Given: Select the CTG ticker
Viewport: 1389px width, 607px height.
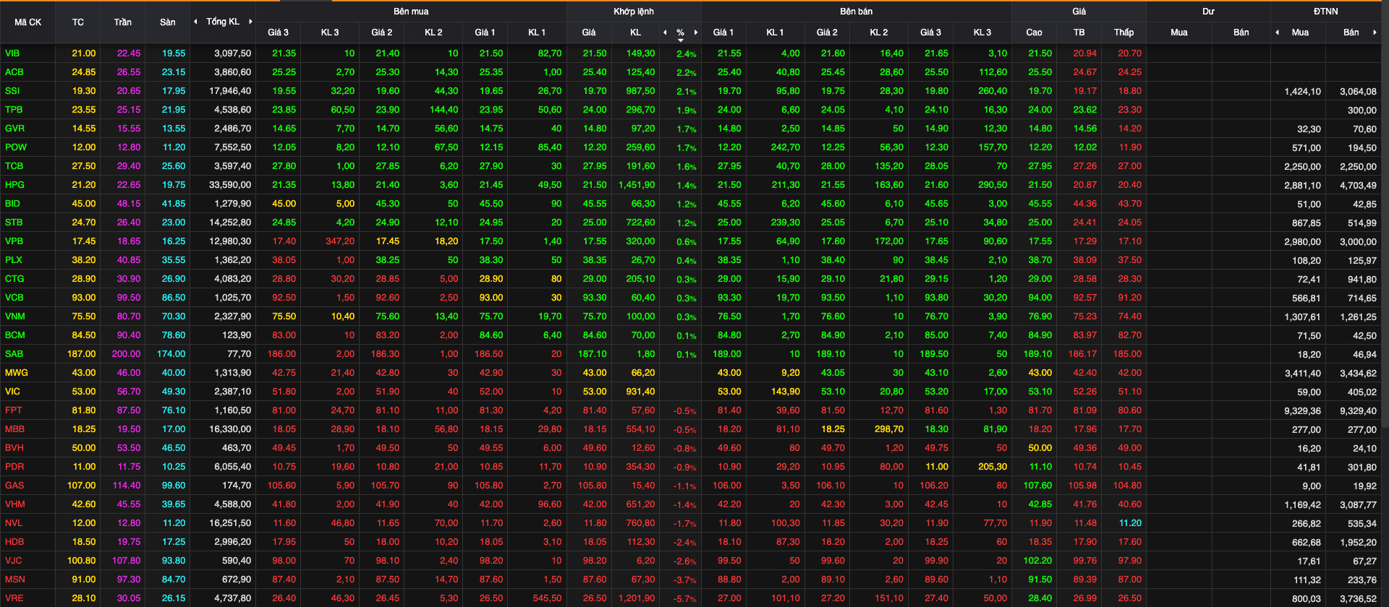Looking at the screenshot, I should (14, 279).
